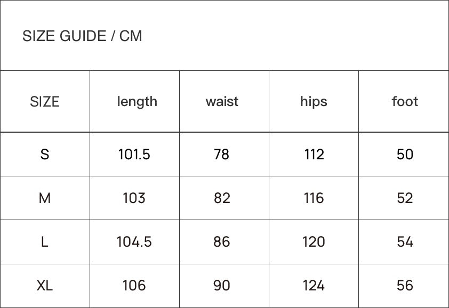Click the length value 106
This screenshot has width=449, height=308.
(x=134, y=286)
